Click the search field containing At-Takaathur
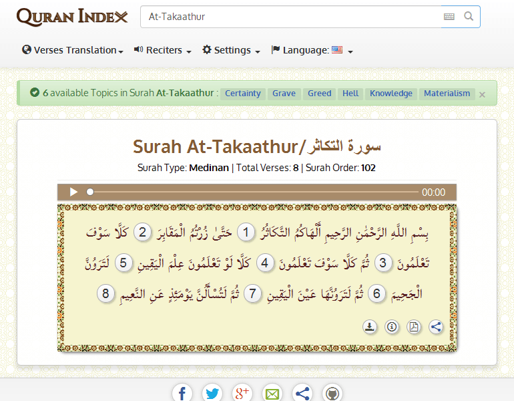This screenshot has width=514, height=401. pos(290,17)
